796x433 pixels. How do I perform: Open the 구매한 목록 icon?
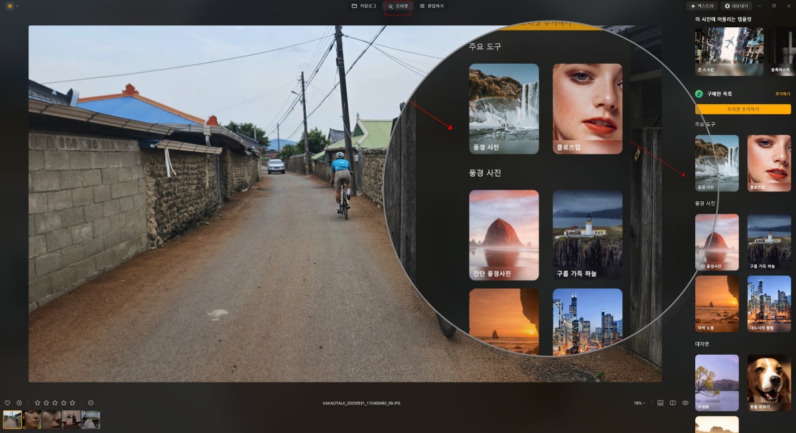coord(699,94)
